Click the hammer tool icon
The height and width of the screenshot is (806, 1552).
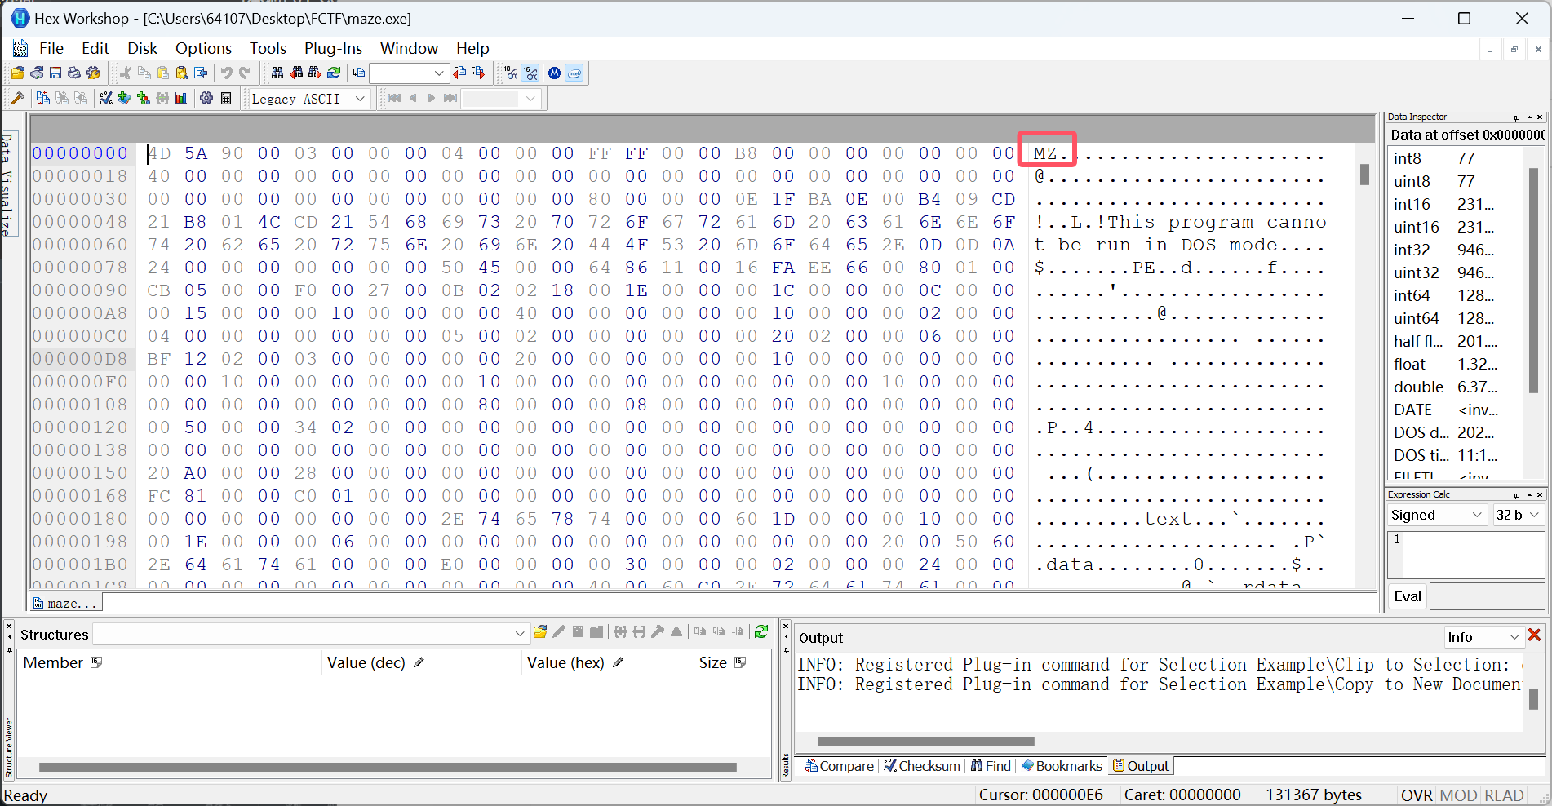tap(17, 99)
